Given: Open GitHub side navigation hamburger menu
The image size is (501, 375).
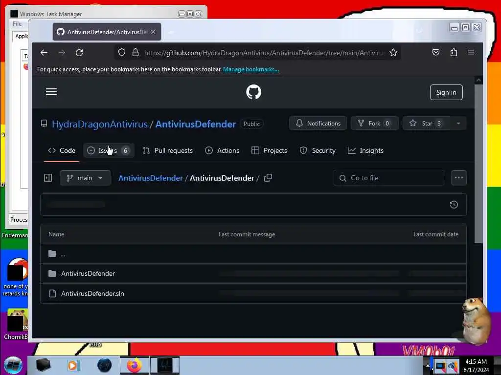Looking at the screenshot, I should (x=51, y=92).
